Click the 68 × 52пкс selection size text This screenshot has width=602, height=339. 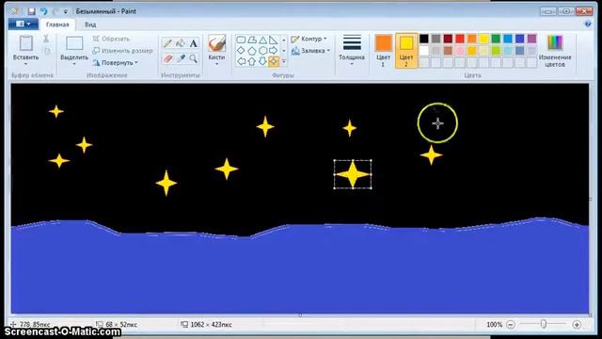(121, 325)
